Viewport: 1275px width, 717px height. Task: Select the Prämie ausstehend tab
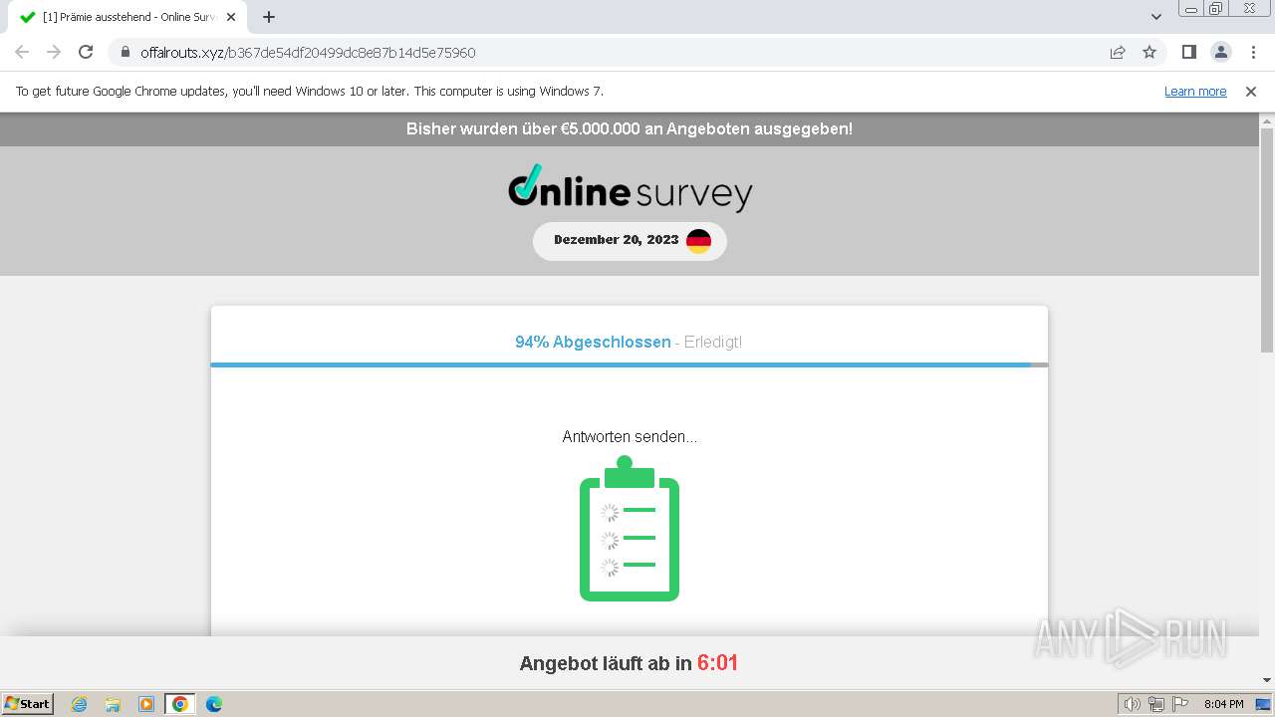tap(127, 17)
